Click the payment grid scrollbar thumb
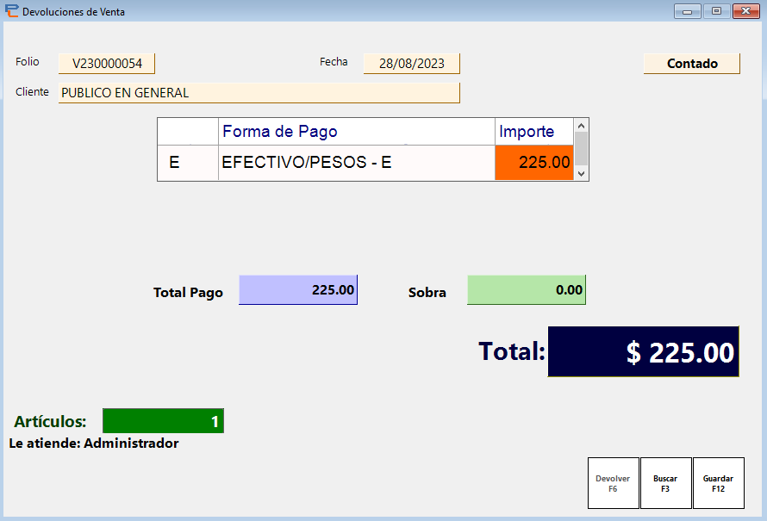Screen dimensions: 767x521 pos(581,149)
